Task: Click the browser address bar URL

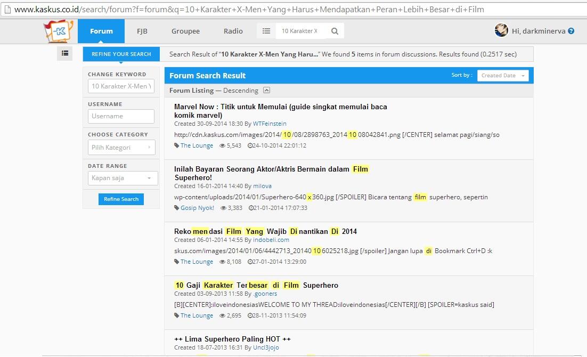Action: pyautogui.click(x=249, y=10)
